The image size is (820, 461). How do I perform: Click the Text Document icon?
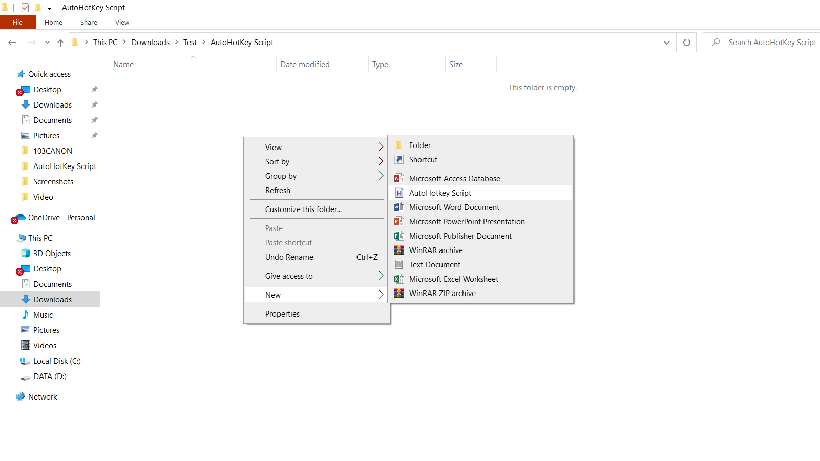(x=399, y=265)
